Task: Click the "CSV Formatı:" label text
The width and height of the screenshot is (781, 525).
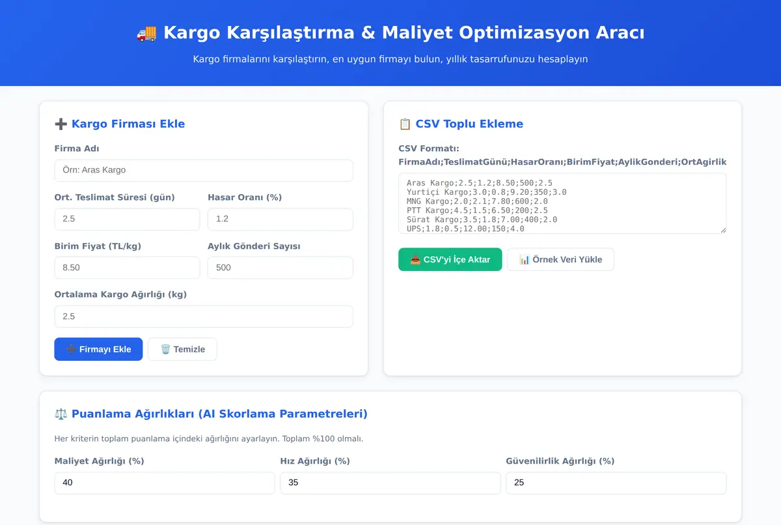Action: point(429,149)
